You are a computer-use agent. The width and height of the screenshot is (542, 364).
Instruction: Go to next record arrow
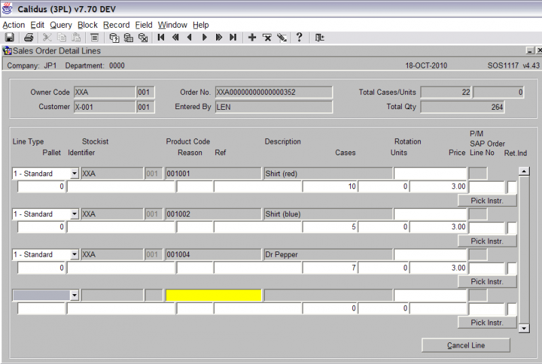[x=205, y=37]
